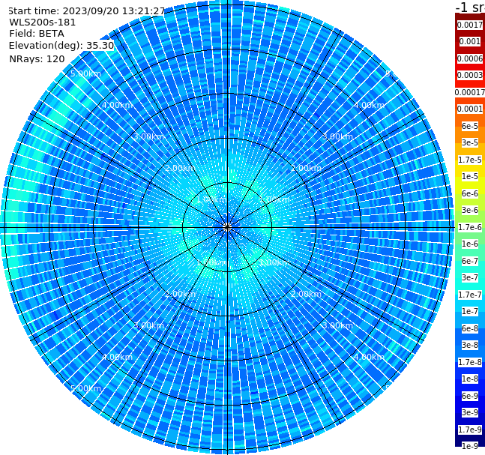Click the 4.00km ring label in upper-right quadrant
The width and height of the screenshot is (485, 455).
(x=369, y=105)
